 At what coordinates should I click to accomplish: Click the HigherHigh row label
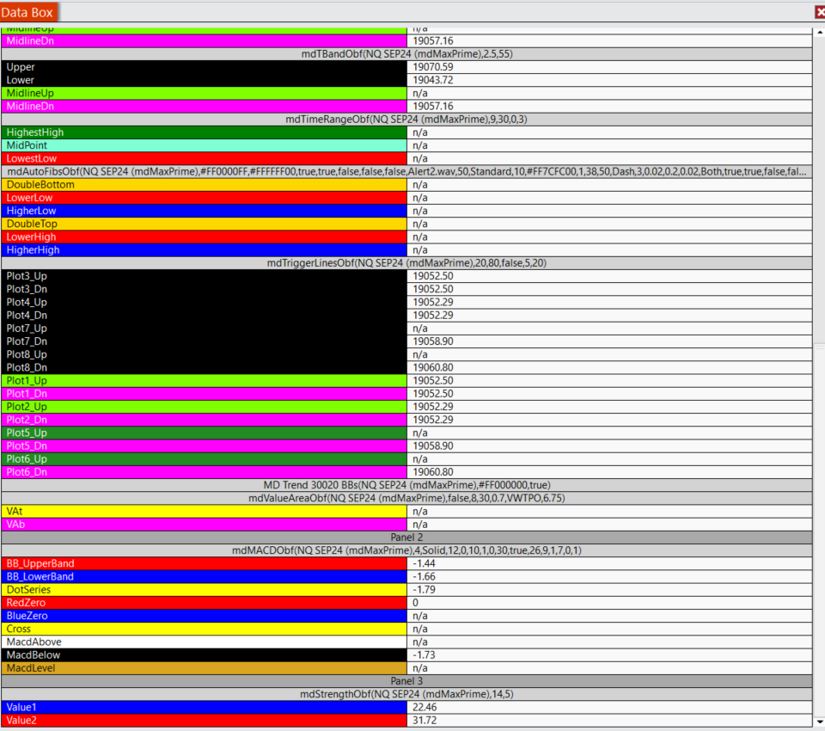[x=205, y=249]
